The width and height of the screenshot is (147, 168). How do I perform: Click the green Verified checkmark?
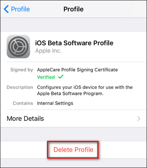tap(61, 77)
